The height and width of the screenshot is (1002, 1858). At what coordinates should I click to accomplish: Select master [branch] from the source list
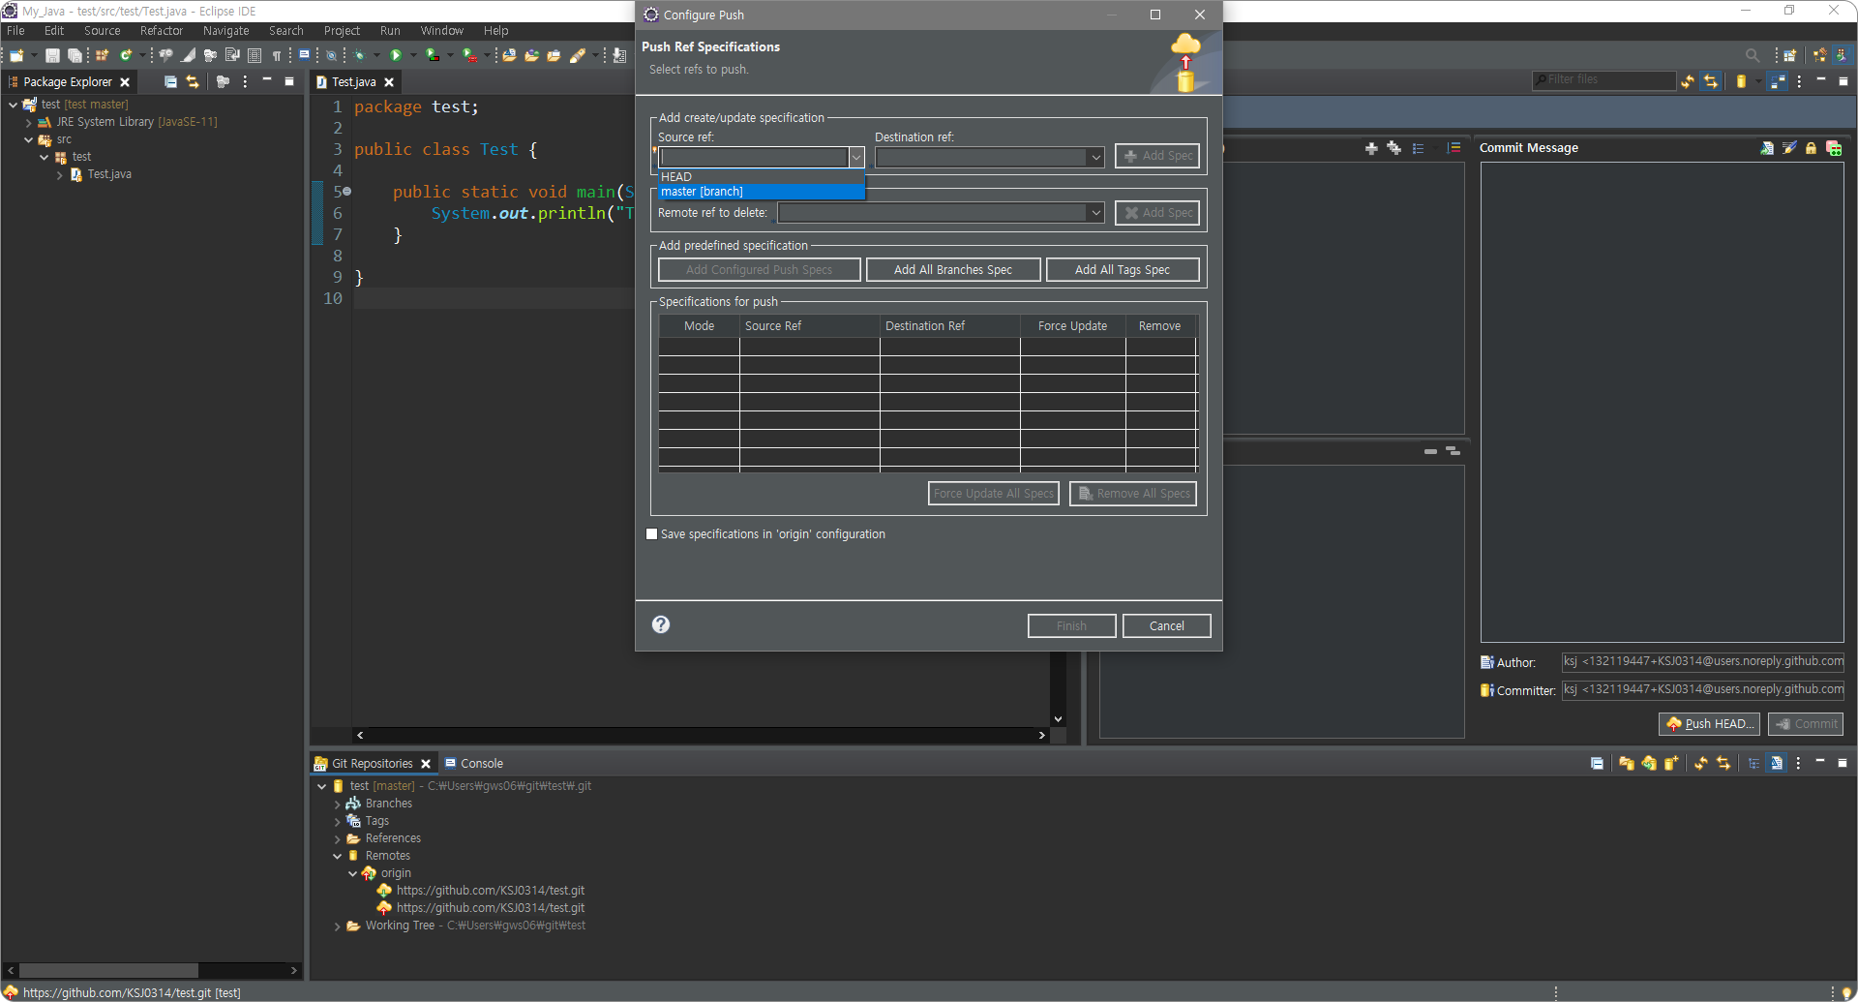(762, 192)
